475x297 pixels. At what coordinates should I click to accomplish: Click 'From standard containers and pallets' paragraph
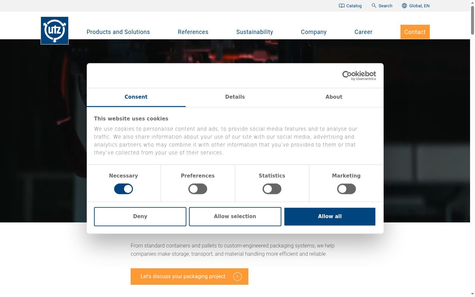coord(233,250)
